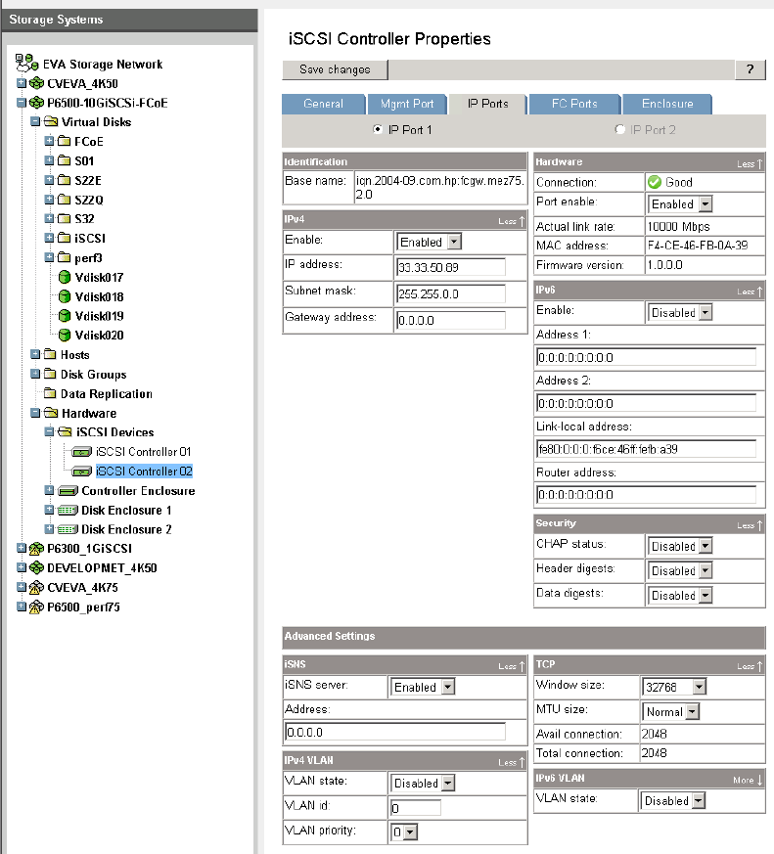Viewport: 774px width, 854px height.
Task: Click the S22Q folder icon
Action: click(x=64, y=200)
